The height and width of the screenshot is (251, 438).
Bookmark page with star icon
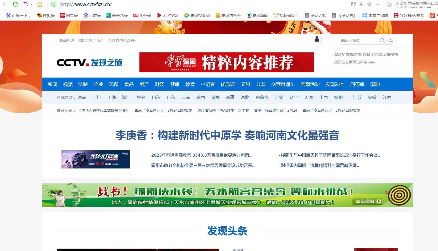point(369,4)
